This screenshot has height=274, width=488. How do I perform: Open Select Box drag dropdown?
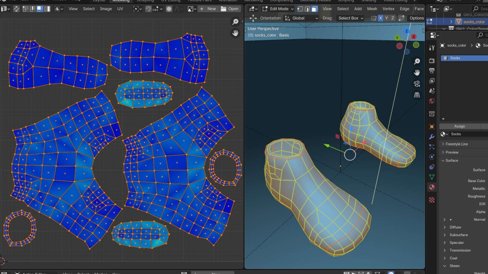(350, 18)
